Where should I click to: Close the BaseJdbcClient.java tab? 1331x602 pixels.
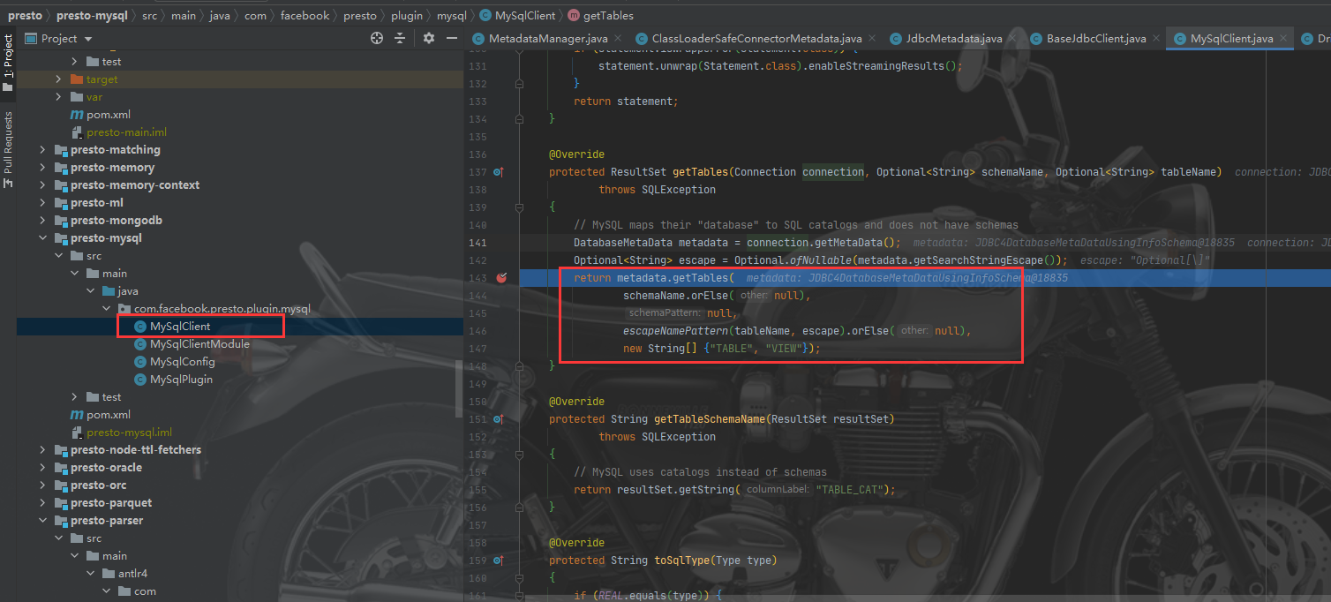[x=1155, y=39]
